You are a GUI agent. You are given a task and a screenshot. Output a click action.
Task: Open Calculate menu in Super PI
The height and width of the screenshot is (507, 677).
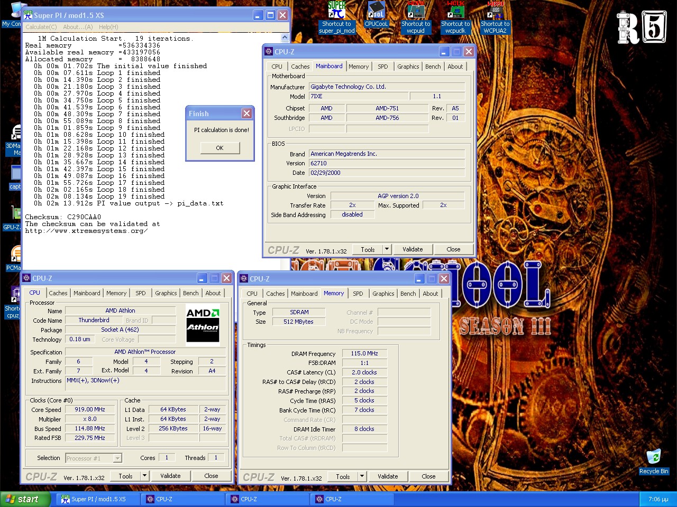pos(41,27)
